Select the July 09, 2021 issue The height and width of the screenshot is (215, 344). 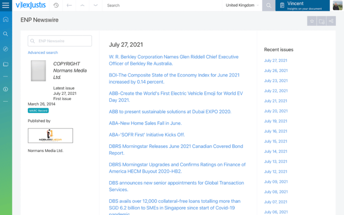pos(276,182)
